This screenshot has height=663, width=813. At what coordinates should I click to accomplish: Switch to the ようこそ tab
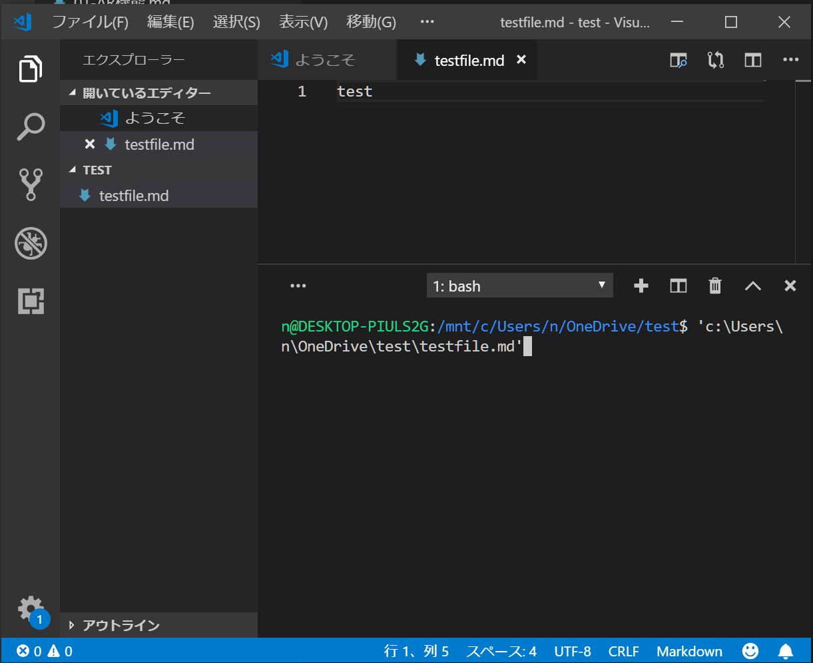[x=327, y=60]
